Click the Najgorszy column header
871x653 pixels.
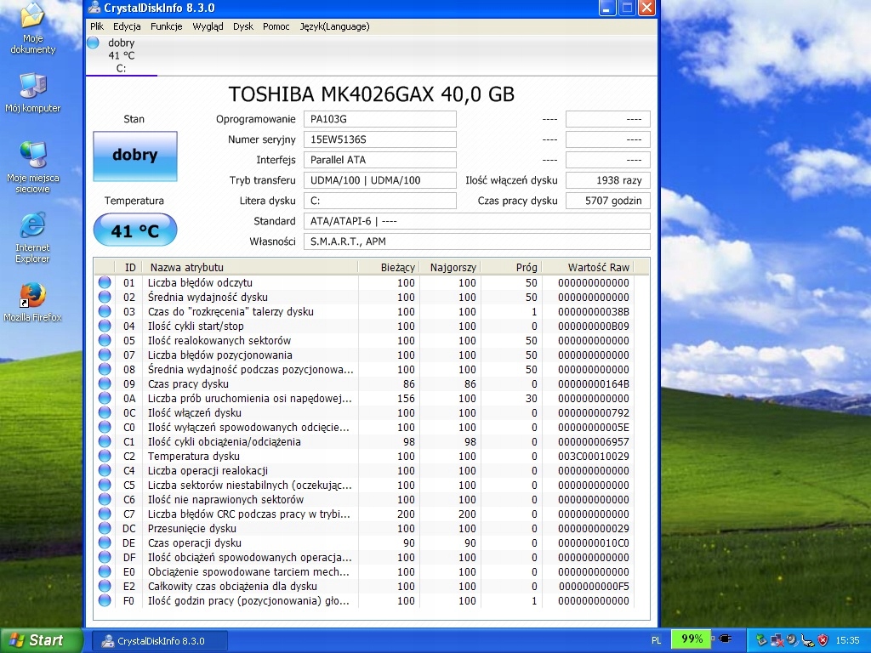point(450,267)
